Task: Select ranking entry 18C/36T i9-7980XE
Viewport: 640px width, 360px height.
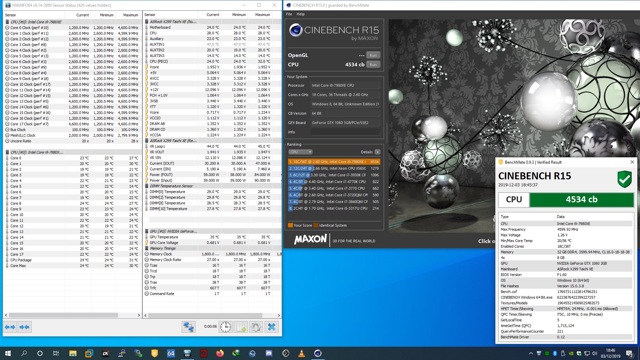Action: (334, 162)
